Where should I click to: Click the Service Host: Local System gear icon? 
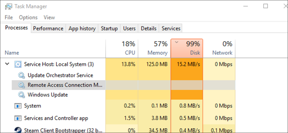point(18,64)
